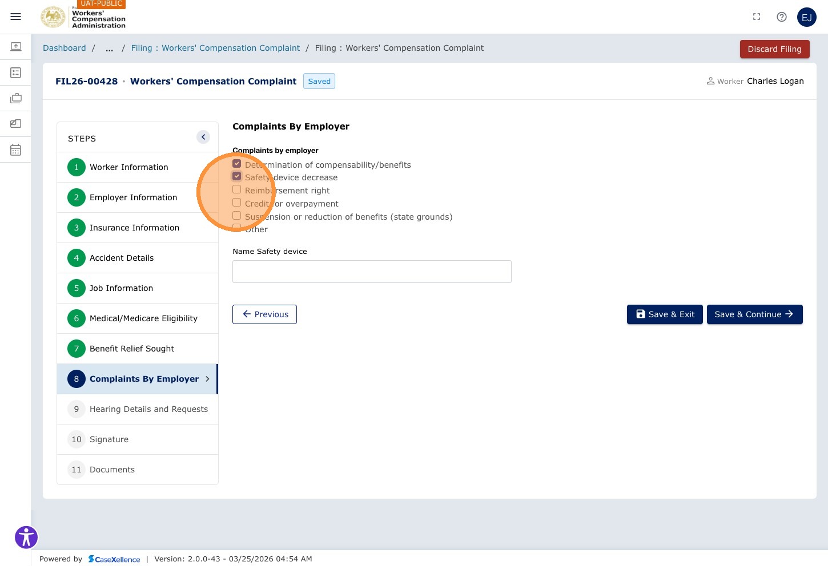The height and width of the screenshot is (566, 828).
Task: Uncheck Safety device decrease checkbox
Action: [x=236, y=176]
